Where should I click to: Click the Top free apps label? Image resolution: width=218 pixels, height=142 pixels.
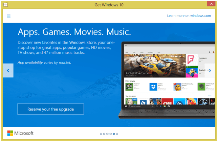pyautogui.click(x=131, y=96)
